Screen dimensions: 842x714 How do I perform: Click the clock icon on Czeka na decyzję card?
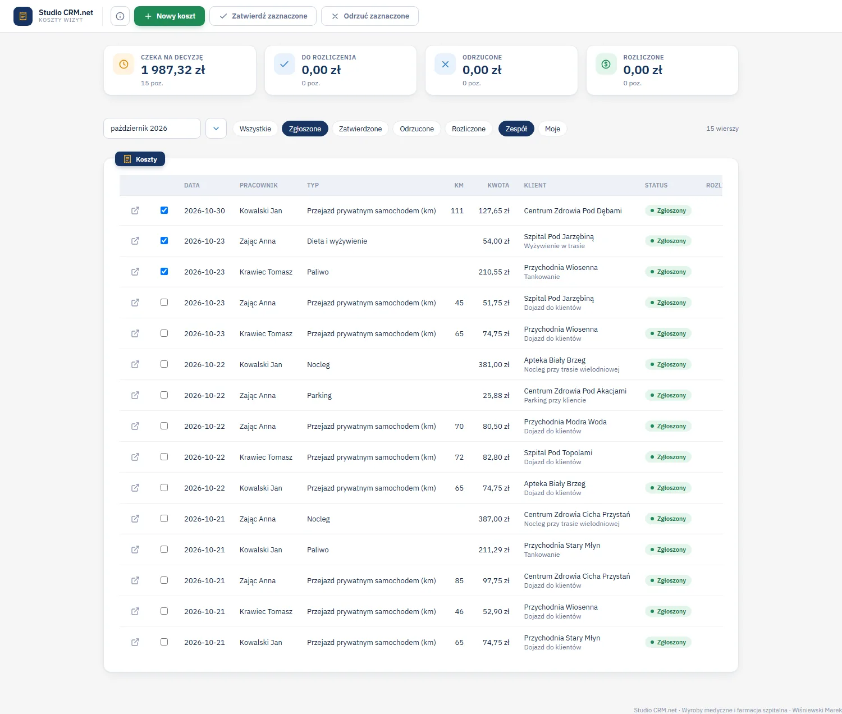tap(123, 65)
